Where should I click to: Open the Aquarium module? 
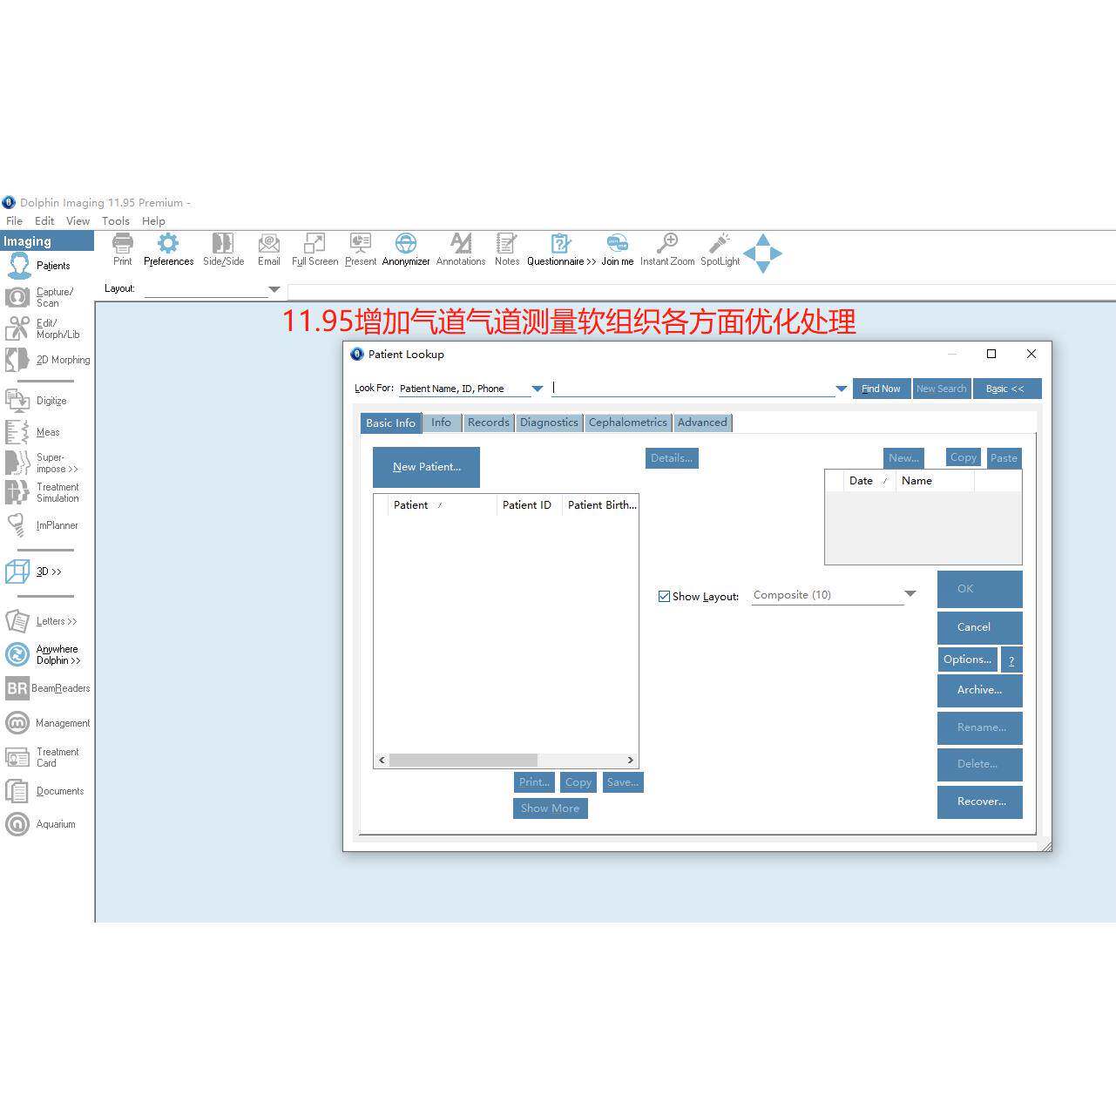tap(40, 824)
